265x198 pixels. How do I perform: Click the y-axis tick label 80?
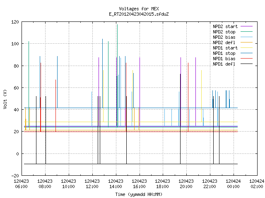[x=16, y=66]
